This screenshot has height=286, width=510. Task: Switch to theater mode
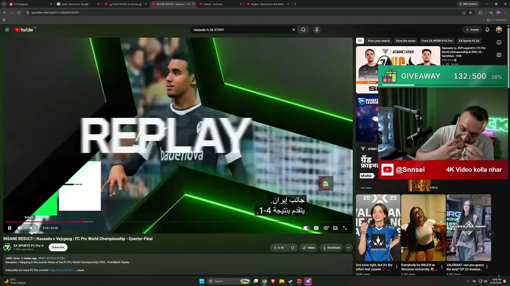point(335,228)
